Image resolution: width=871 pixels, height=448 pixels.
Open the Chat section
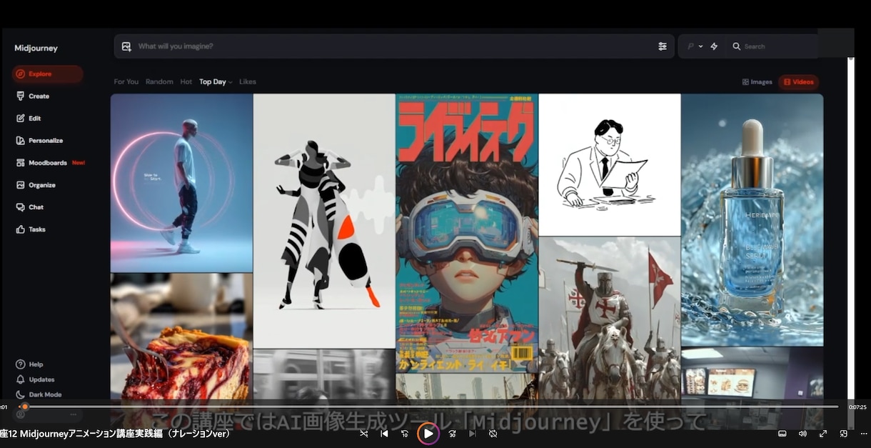[30, 206]
